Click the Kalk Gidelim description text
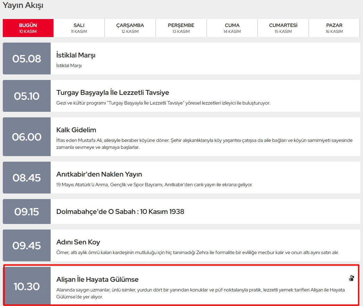The width and height of the screenshot is (363, 306). pos(204,144)
